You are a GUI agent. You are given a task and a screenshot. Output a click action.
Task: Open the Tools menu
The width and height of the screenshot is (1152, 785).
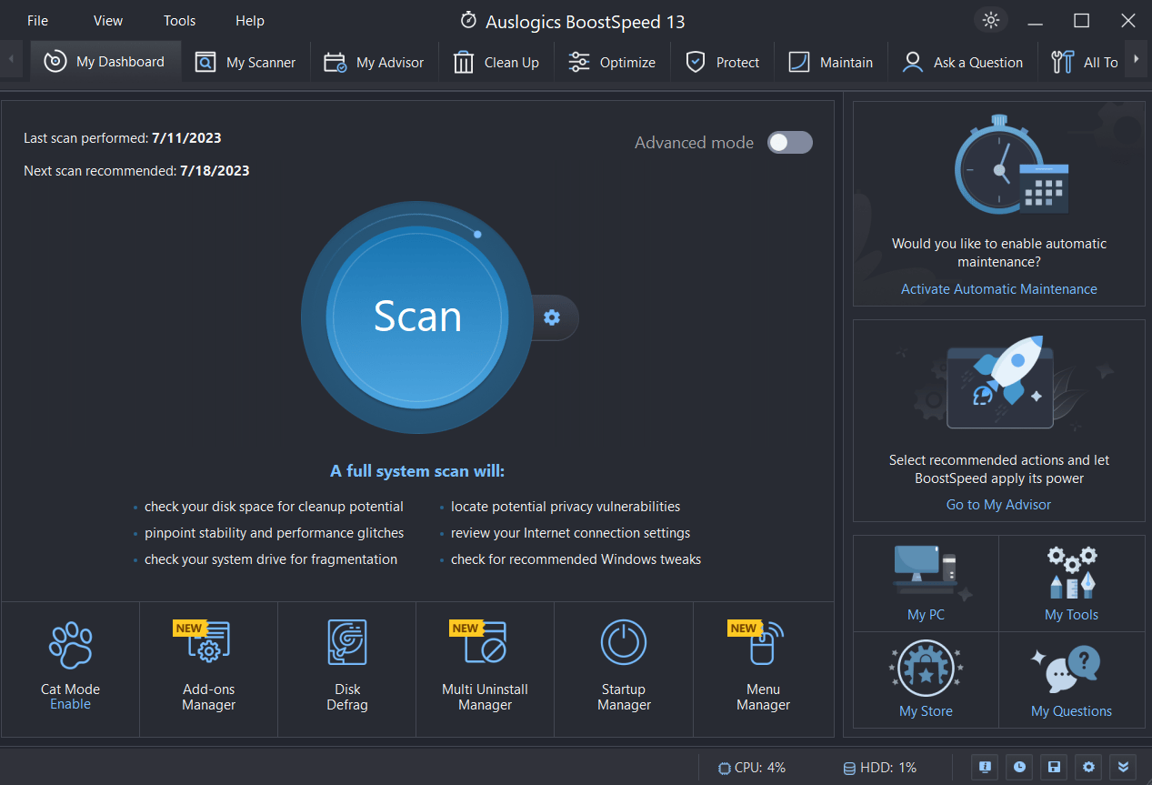pos(179,20)
